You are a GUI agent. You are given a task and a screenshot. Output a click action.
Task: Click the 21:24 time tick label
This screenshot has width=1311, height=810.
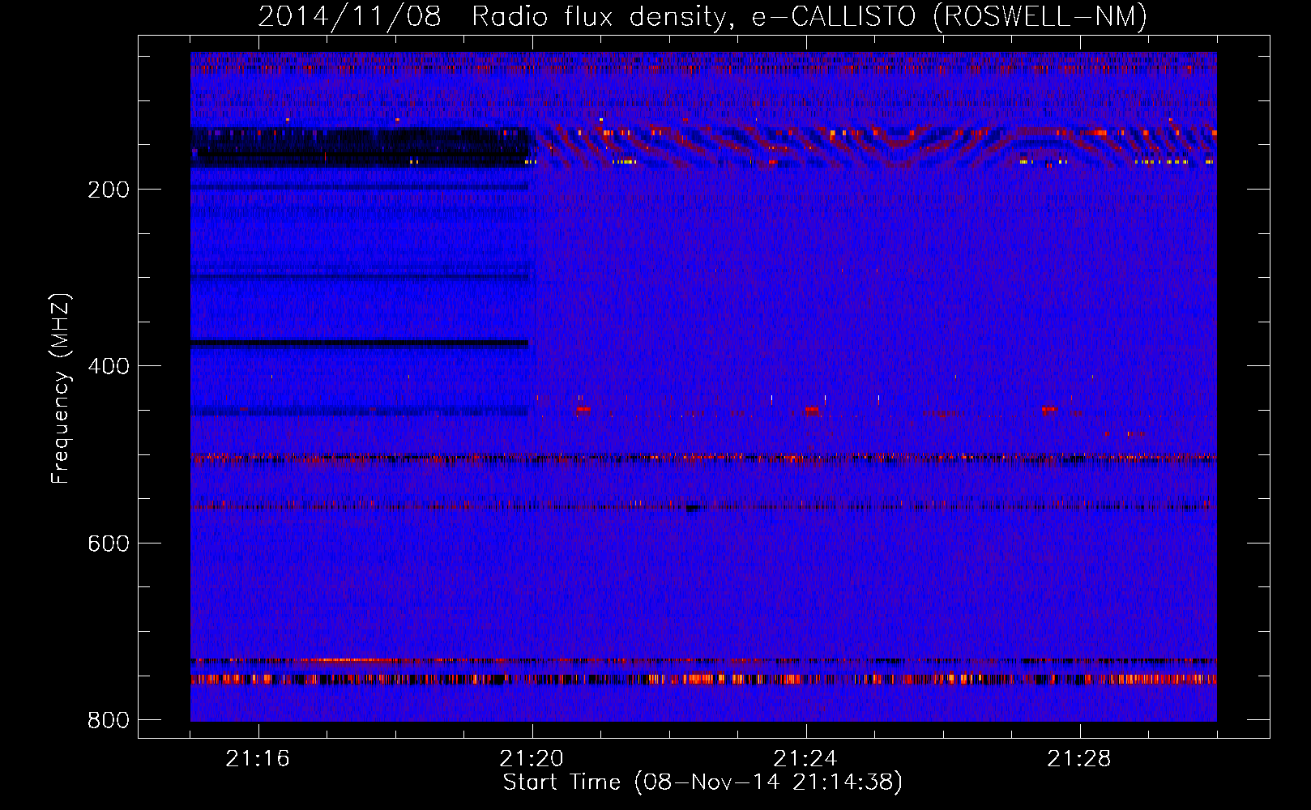(805, 759)
